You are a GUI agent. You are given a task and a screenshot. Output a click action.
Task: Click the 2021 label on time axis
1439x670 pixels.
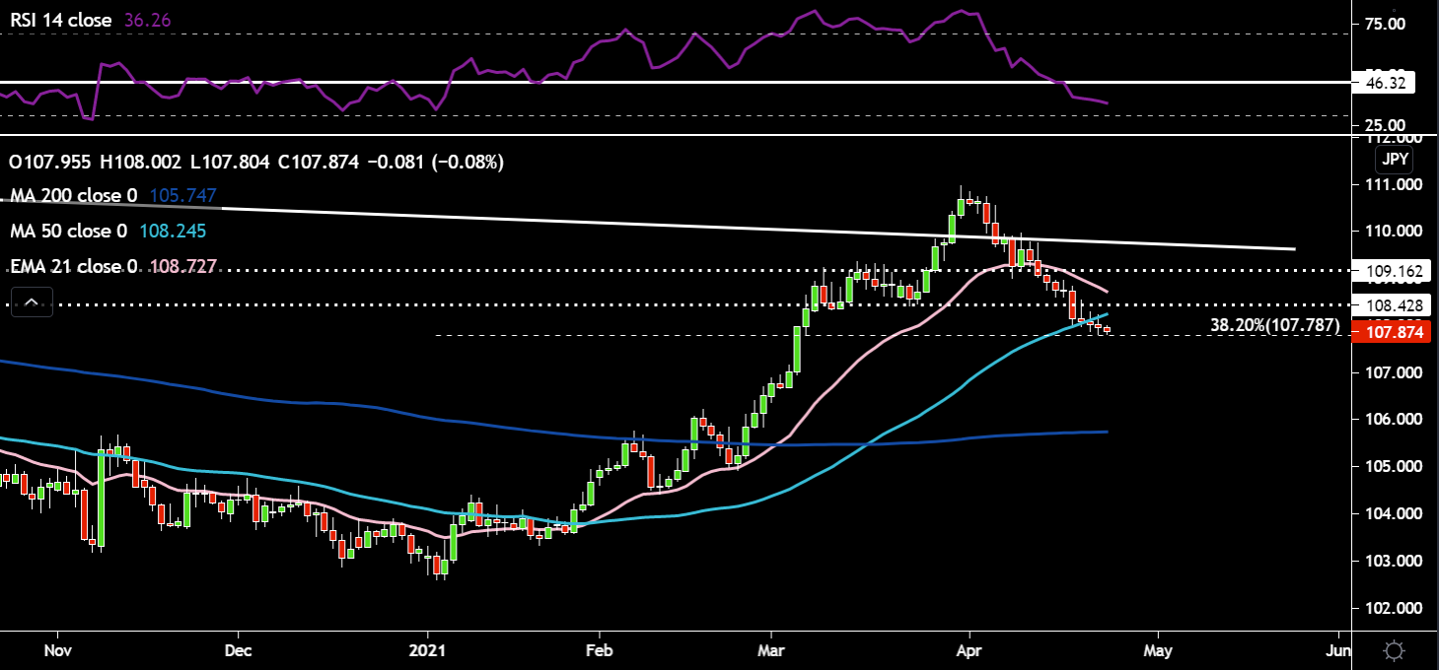[x=427, y=650]
